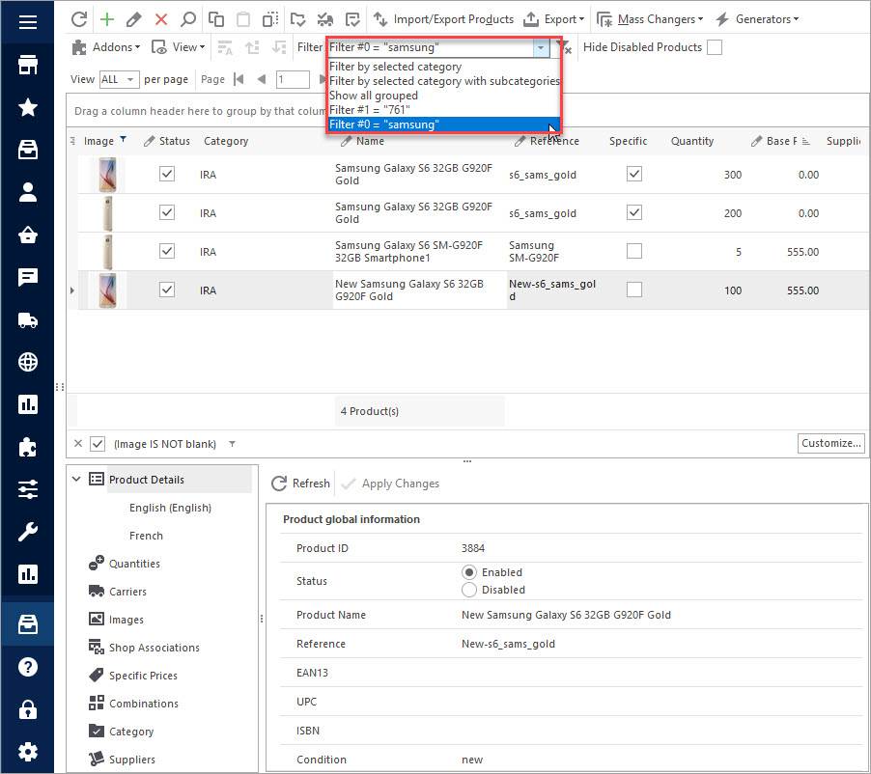Click the gold Samsung thumbnail in third row
Image resolution: width=871 pixels, height=774 pixels.
click(108, 252)
